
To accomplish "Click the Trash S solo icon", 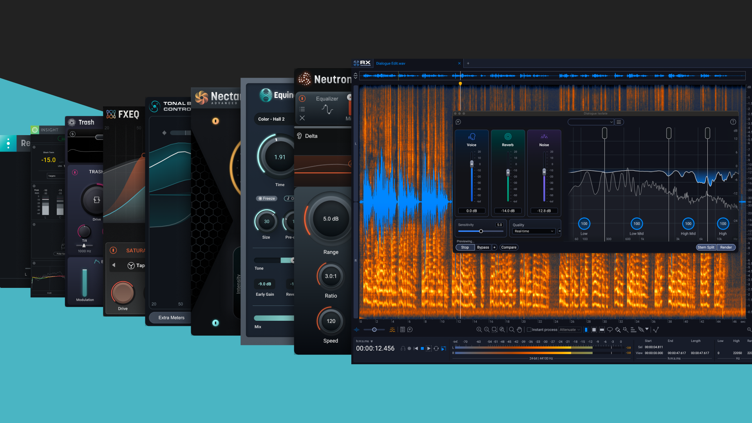I will [x=72, y=134].
